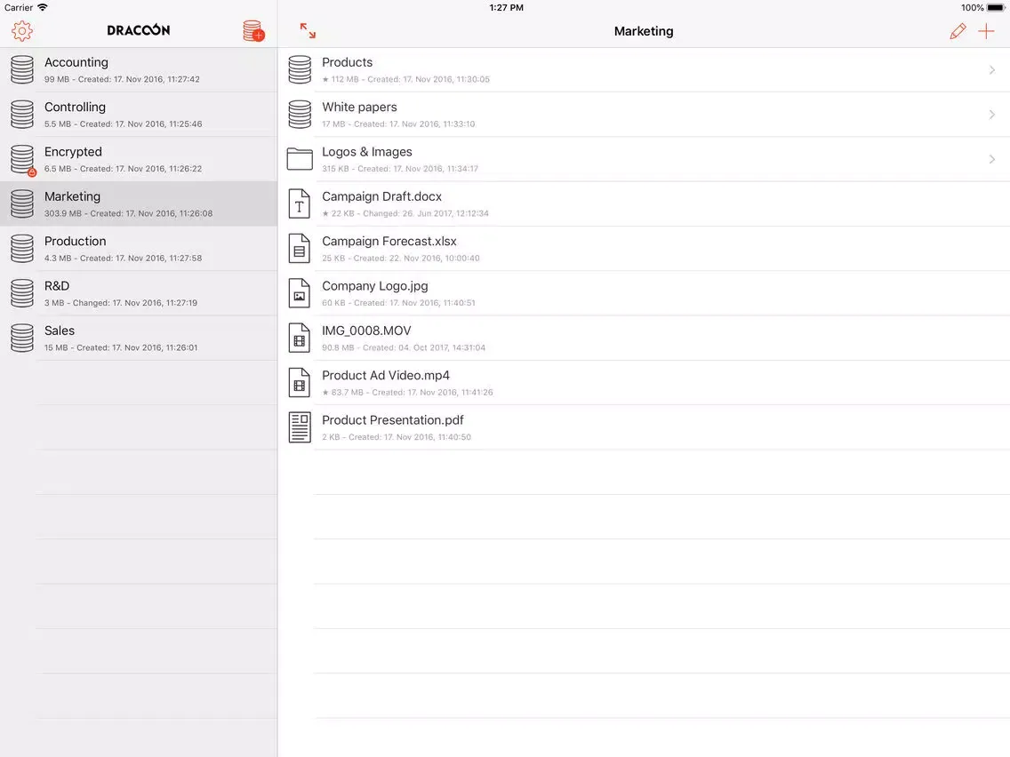Image resolution: width=1010 pixels, height=757 pixels.
Task: Open Campaign Forecast.xlsx
Action: (644, 248)
